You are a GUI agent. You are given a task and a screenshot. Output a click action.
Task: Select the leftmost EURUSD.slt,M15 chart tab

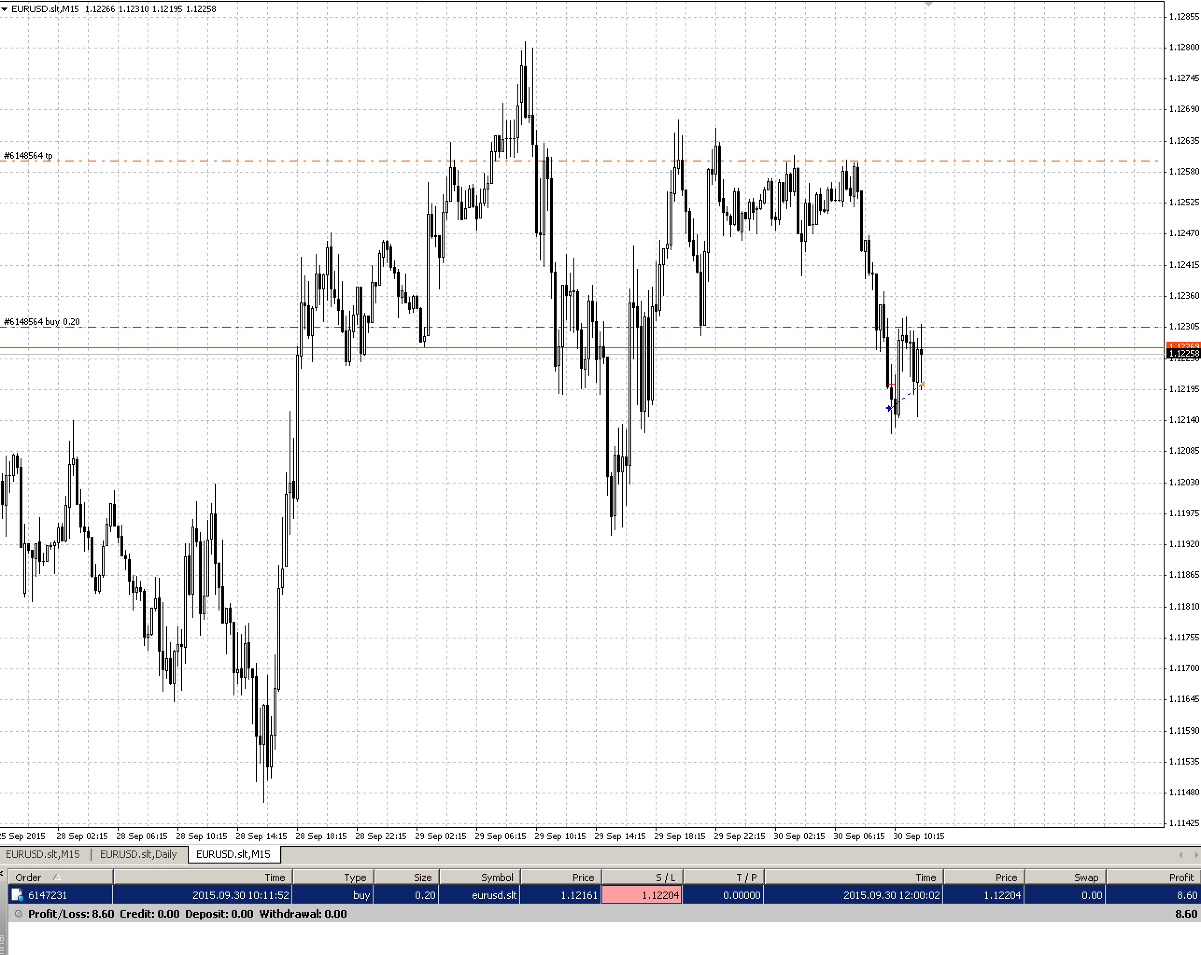pyautogui.click(x=43, y=854)
